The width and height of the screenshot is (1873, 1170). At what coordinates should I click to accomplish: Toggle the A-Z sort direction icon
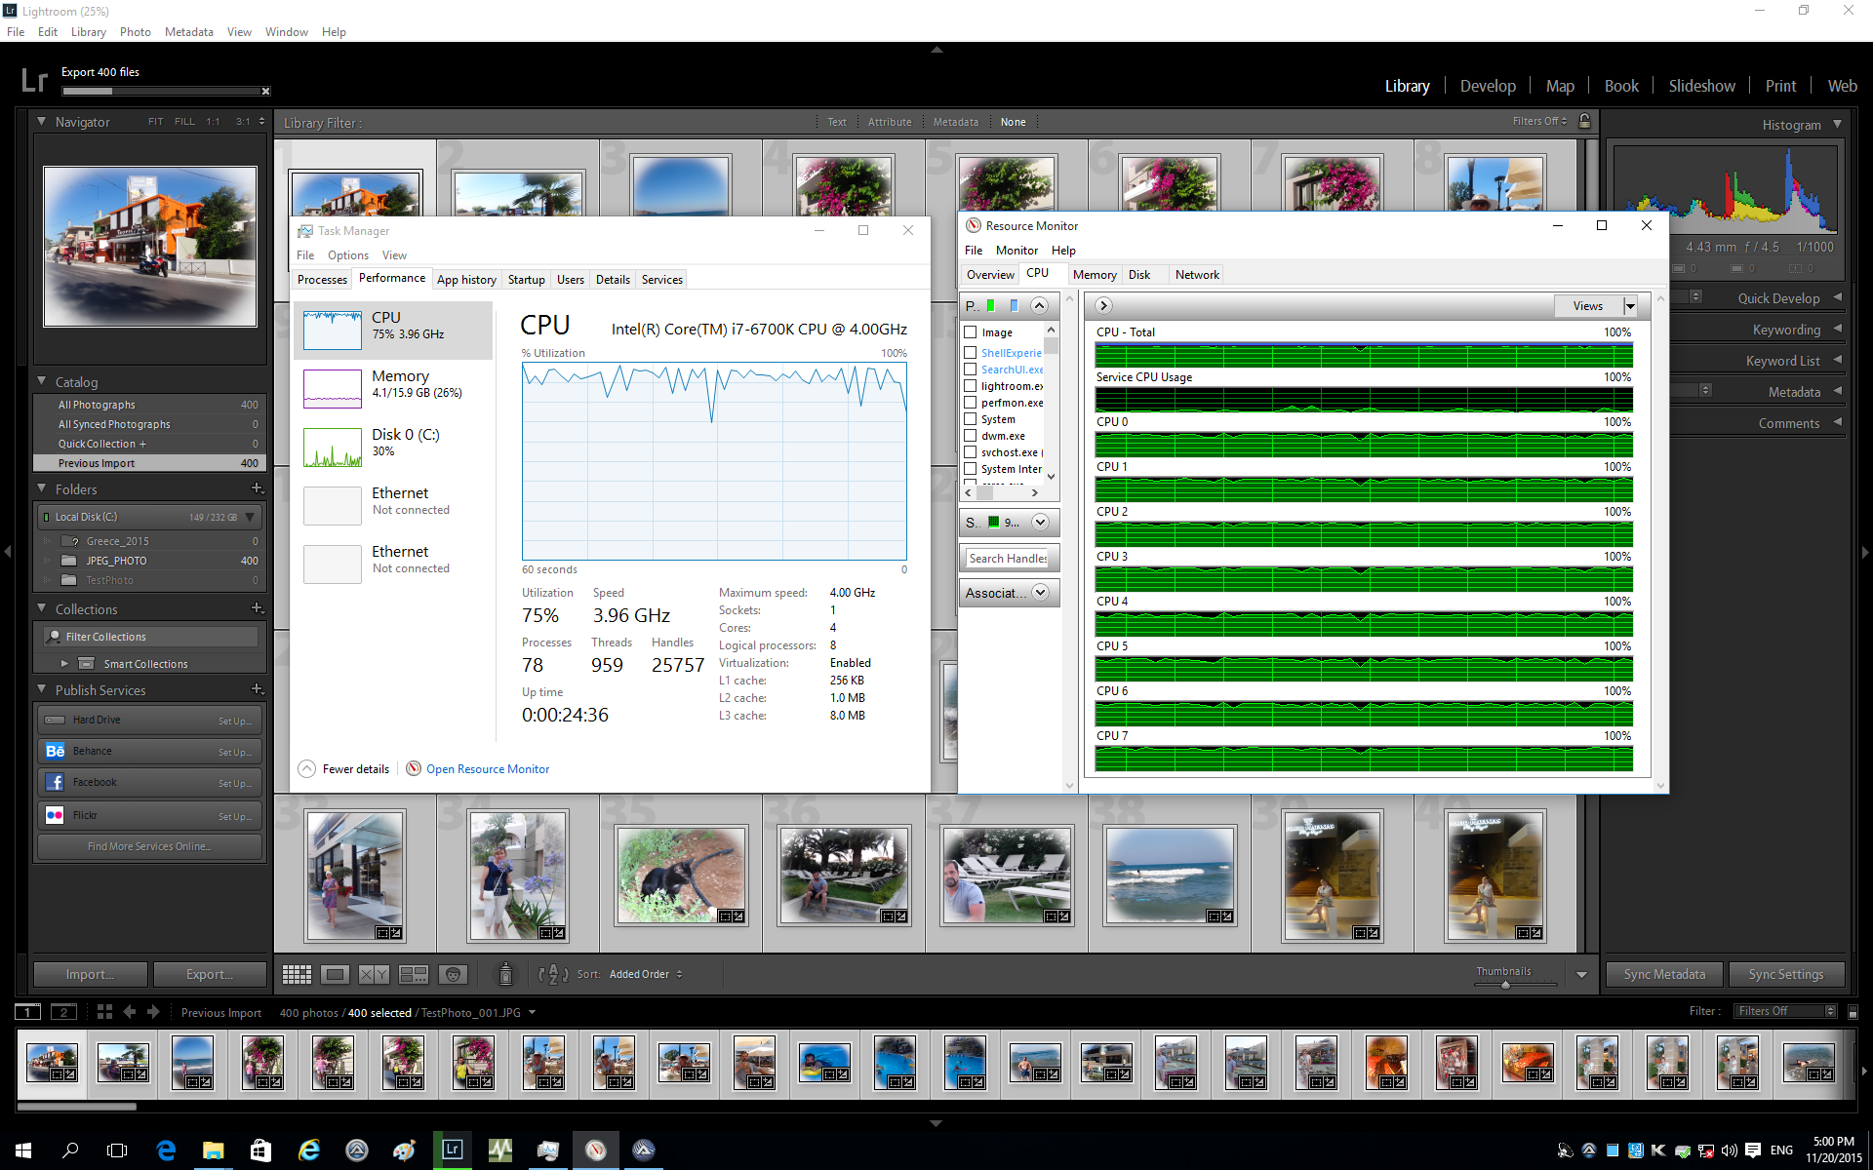[x=552, y=974]
